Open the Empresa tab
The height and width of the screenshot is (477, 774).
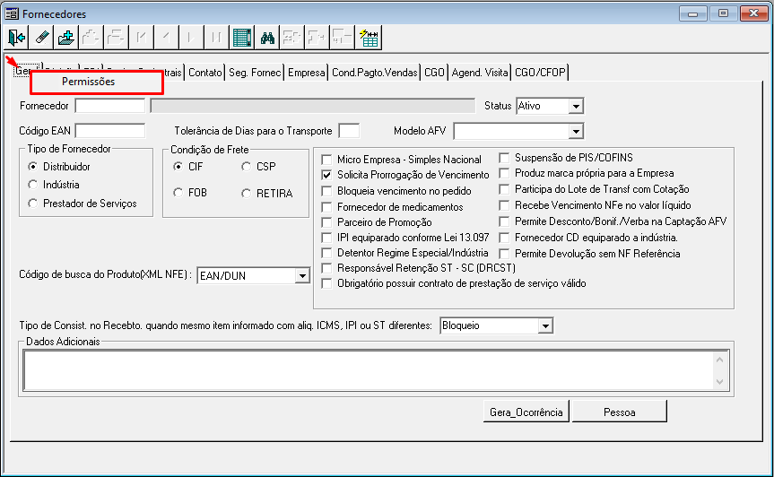tap(307, 73)
